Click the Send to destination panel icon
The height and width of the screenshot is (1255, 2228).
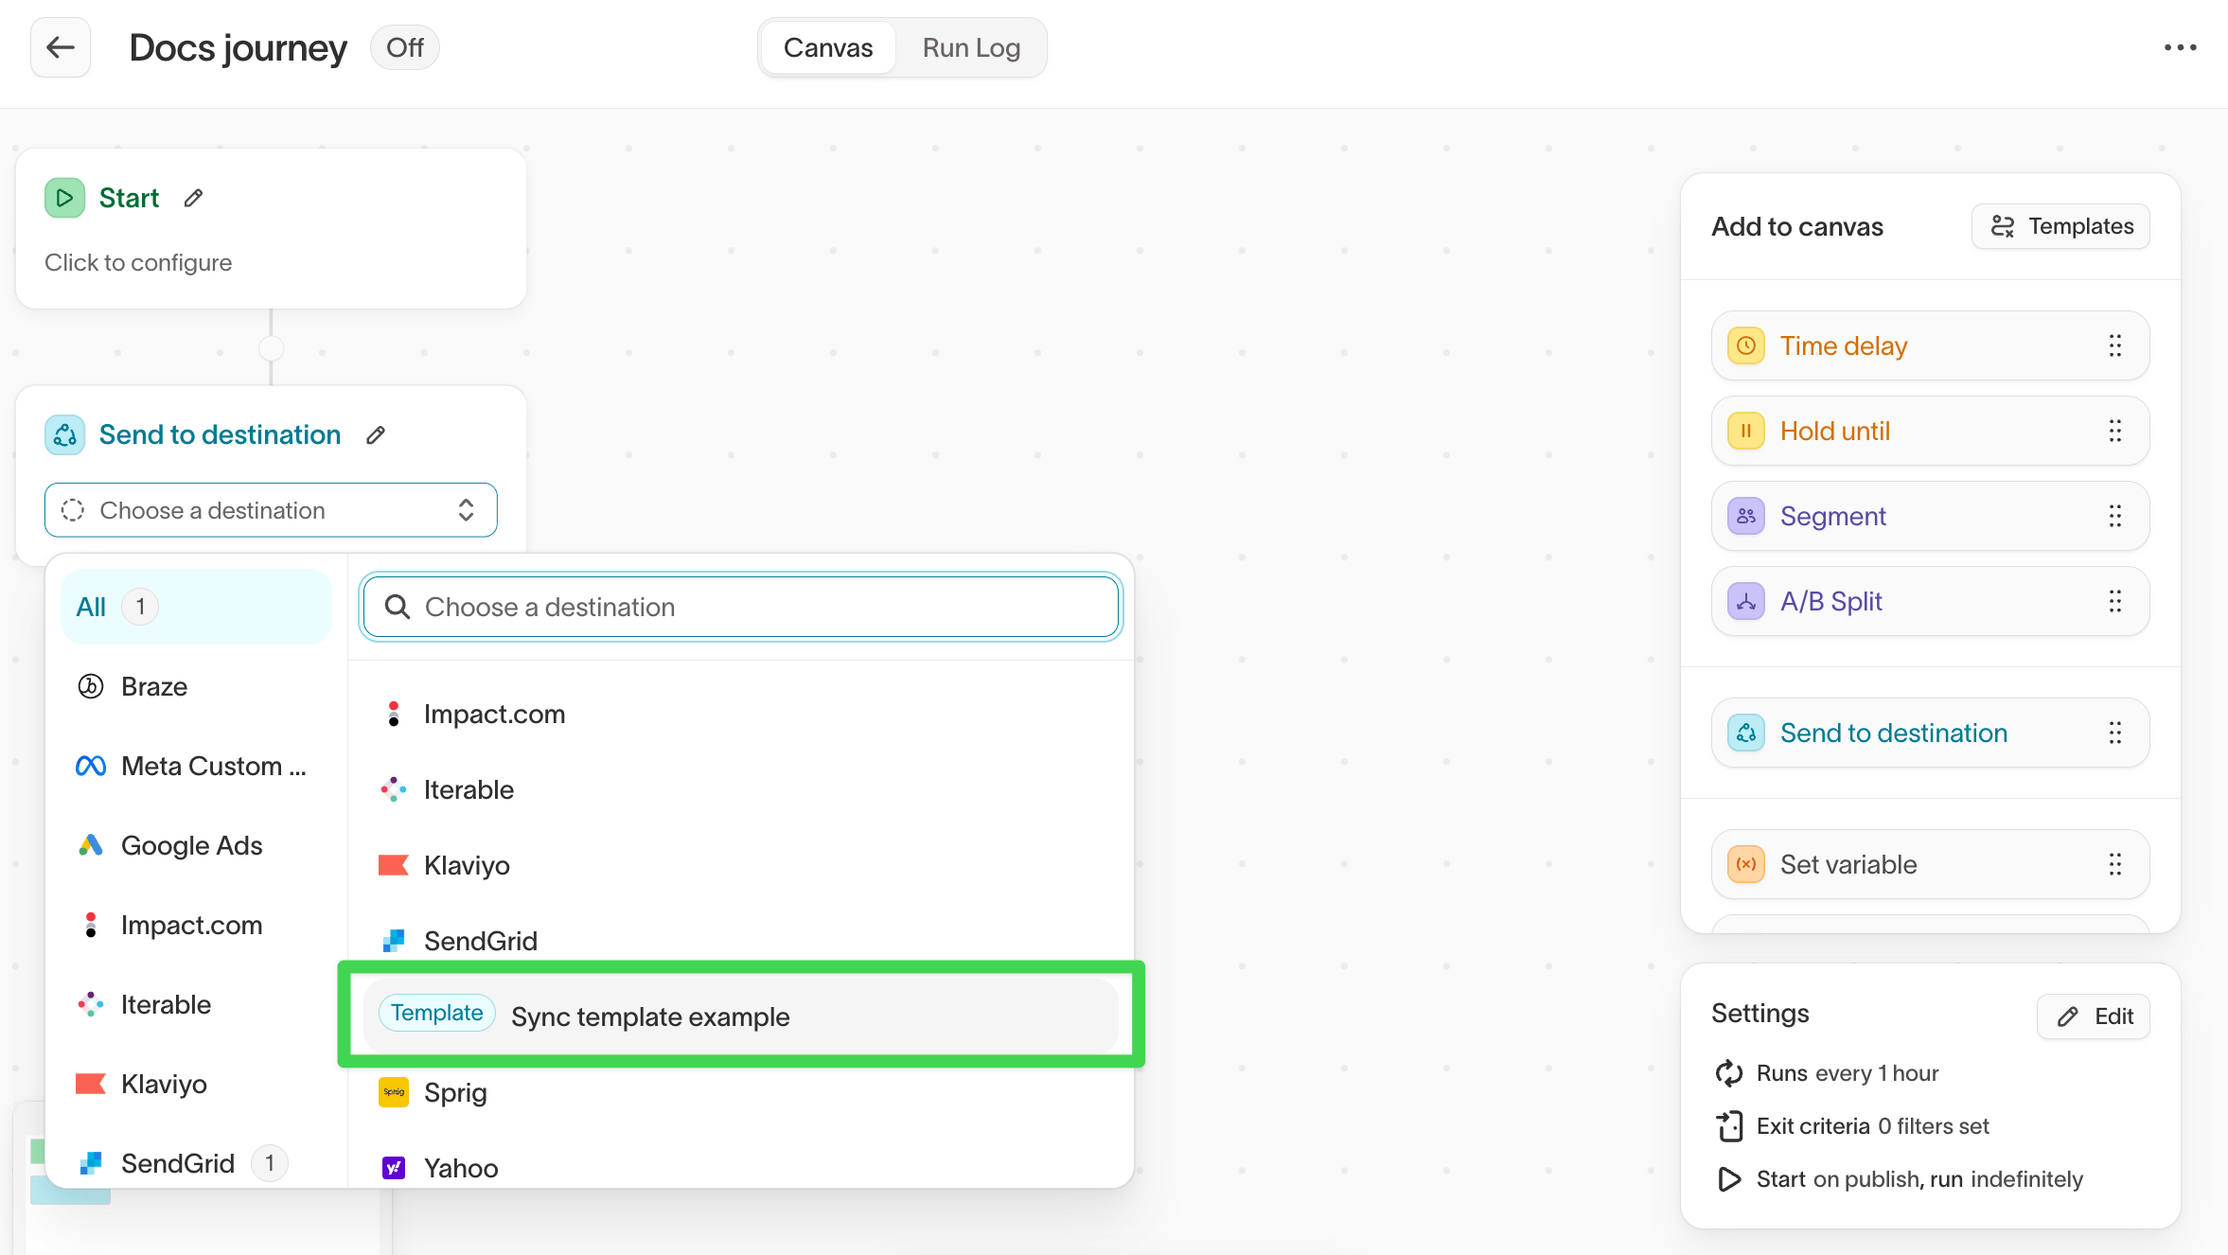(x=1745, y=733)
